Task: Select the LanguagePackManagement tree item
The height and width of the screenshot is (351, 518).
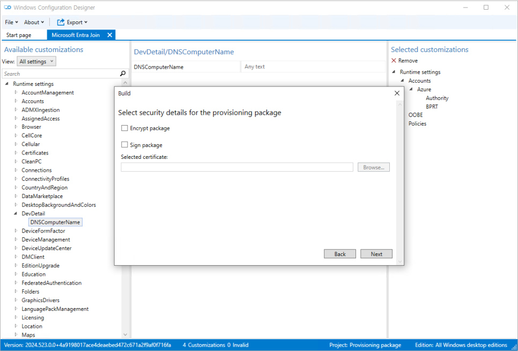Action: click(55, 309)
